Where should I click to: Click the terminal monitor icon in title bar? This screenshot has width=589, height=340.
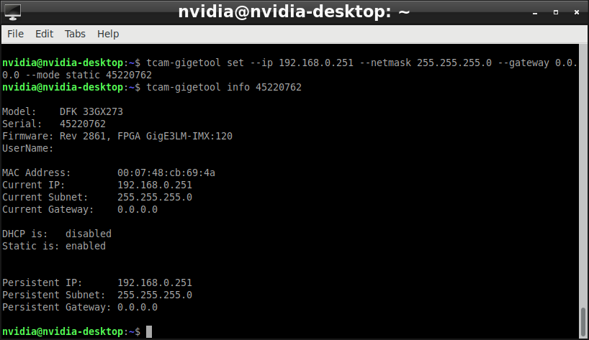point(13,12)
